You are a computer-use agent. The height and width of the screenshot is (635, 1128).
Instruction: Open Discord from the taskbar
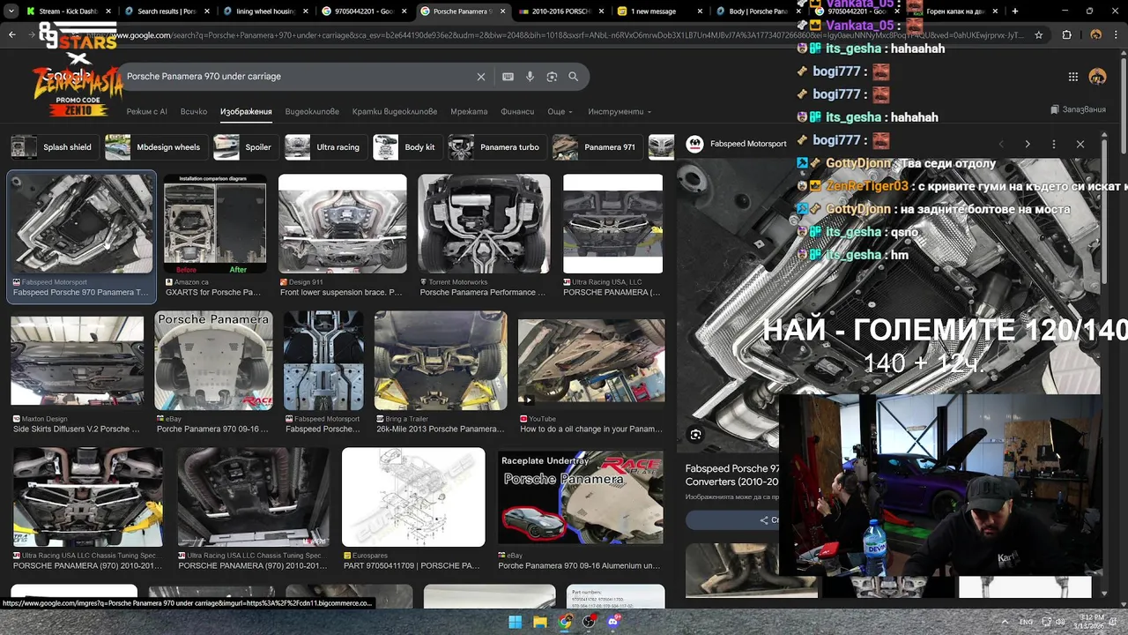pos(614,622)
